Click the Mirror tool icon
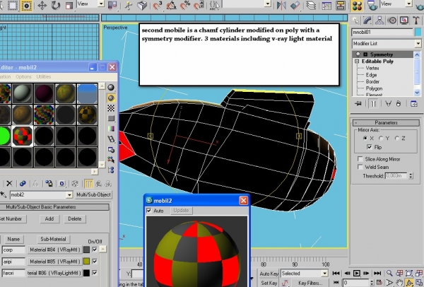Viewport: 424px width, 287px height. click(x=281, y=5)
